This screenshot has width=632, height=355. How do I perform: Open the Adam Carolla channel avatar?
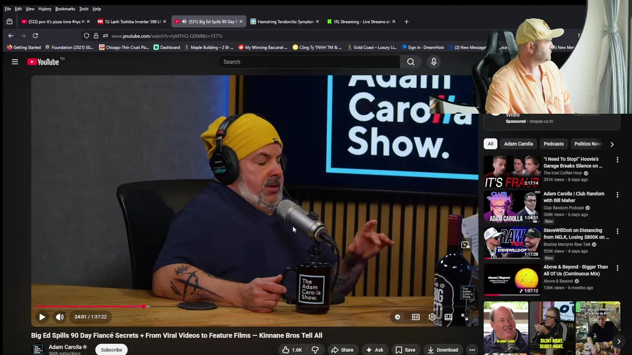pos(38,350)
